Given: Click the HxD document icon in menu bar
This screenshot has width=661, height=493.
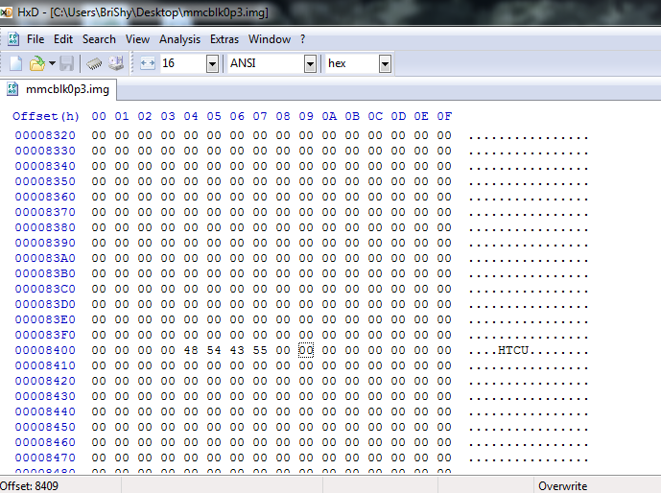Looking at the screenshot, I should pyautogui.click(x=13, y=39).
